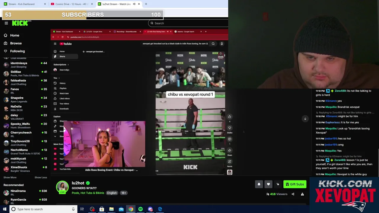
Task: Close the Cosmic Drive browser tab
Action: point(92,4)
